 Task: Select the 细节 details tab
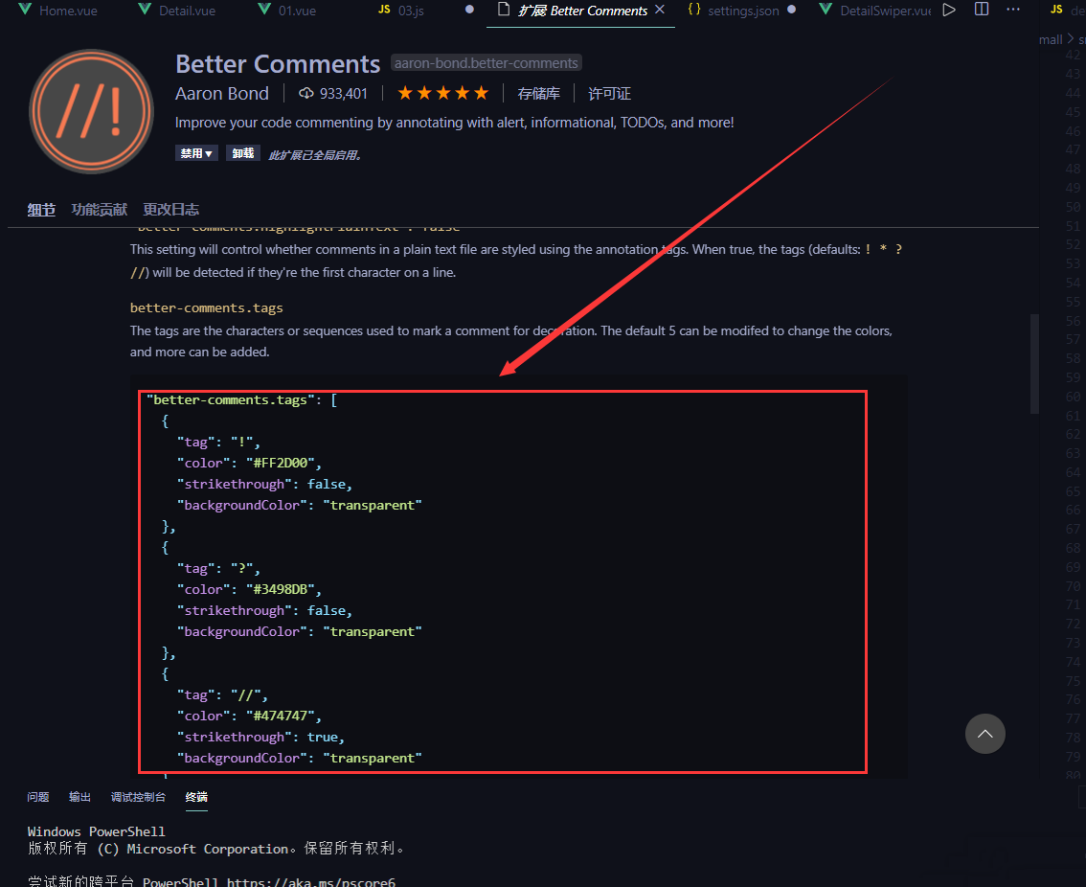tap(41, 209)
